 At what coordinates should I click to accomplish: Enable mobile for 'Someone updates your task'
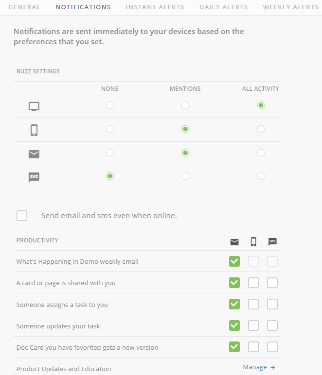pos(253,325)
